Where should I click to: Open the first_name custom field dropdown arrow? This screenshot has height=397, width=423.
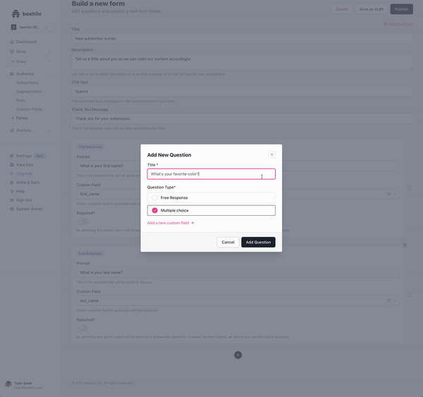click(x=395, y=194)
